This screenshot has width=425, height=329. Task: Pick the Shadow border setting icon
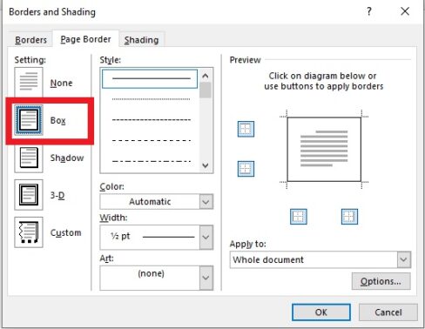coord(29,158)
